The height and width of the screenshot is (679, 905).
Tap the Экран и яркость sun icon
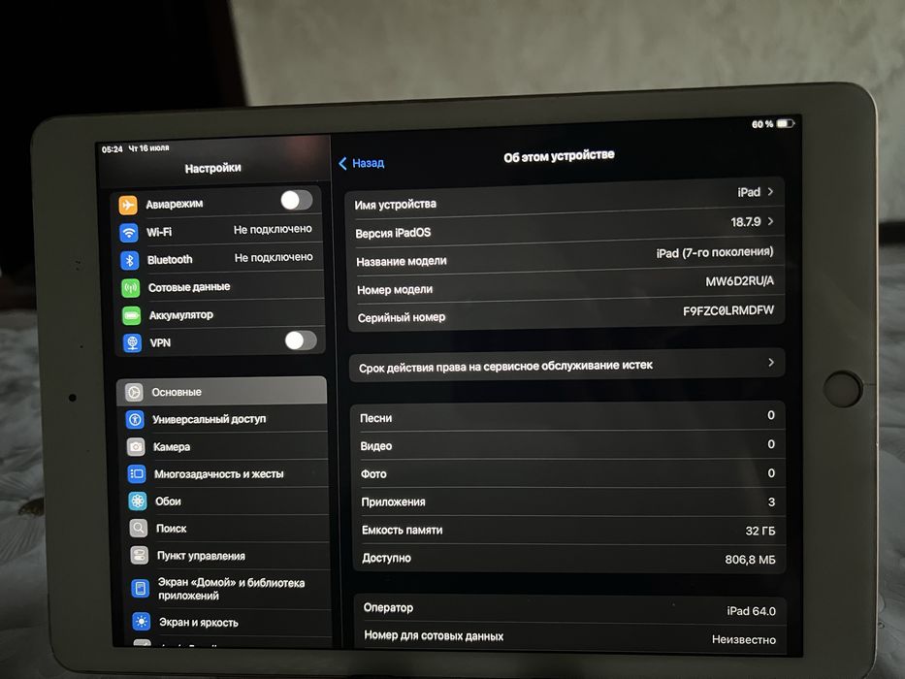point(142,622)
